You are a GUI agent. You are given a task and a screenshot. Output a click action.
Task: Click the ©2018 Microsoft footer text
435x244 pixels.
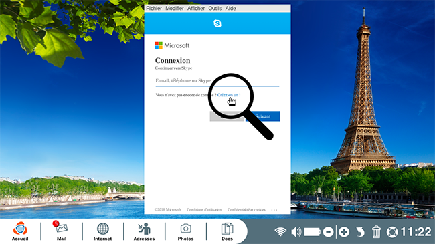point(168,210)
